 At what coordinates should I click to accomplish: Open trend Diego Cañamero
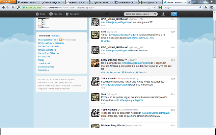pos(46,67)
